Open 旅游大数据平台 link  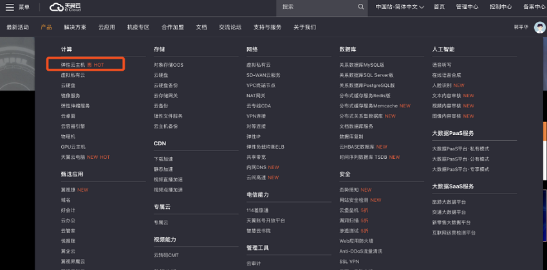click(449, 202)
